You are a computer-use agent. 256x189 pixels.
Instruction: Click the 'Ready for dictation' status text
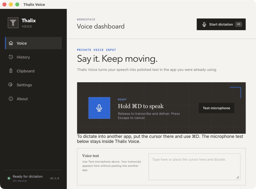pos(28,176)
